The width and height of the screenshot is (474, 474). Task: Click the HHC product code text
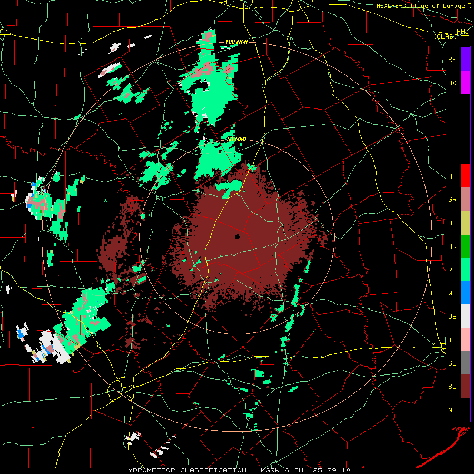click(x=463, y=32)
